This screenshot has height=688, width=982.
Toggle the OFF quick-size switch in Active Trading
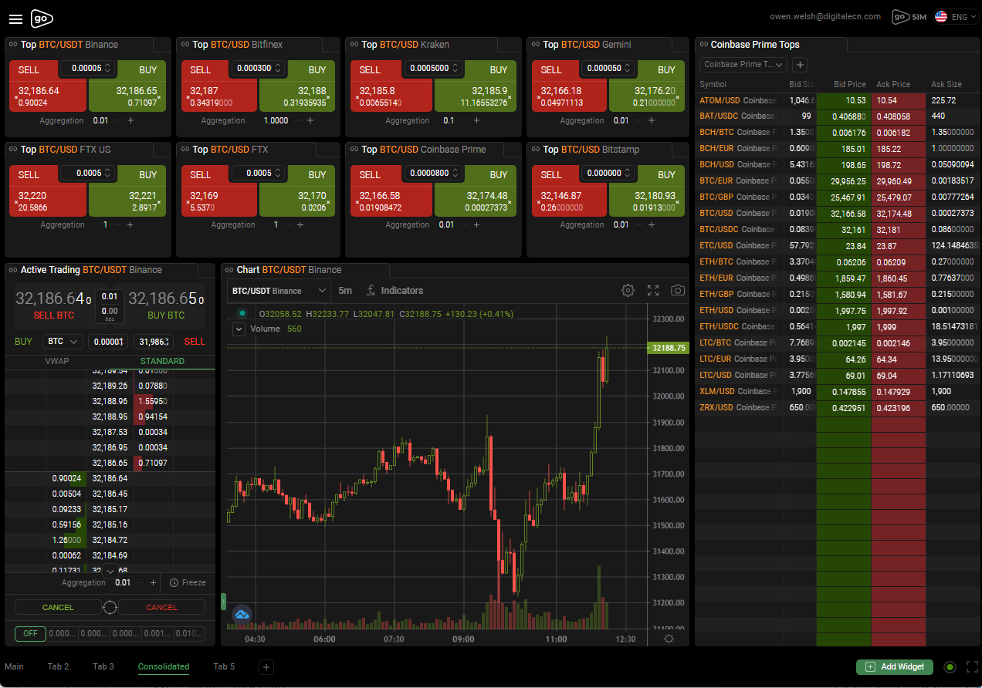(x=29, y=634)
